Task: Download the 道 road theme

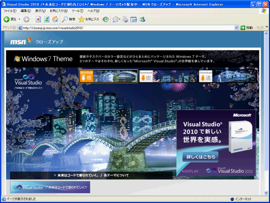Action: tap(228, 76)
